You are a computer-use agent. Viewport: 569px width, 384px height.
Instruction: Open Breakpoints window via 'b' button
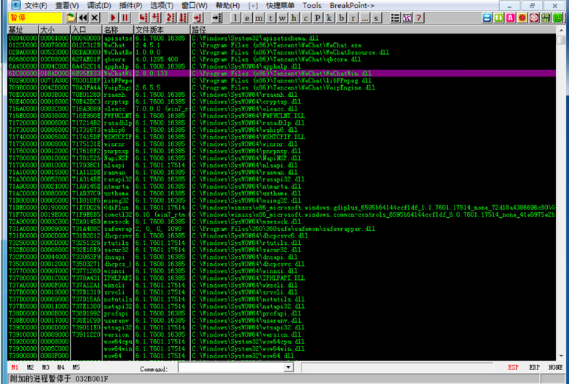[342, 17]
